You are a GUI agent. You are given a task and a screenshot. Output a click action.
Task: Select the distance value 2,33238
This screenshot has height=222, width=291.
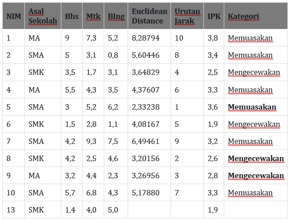(x=145, y=107)
